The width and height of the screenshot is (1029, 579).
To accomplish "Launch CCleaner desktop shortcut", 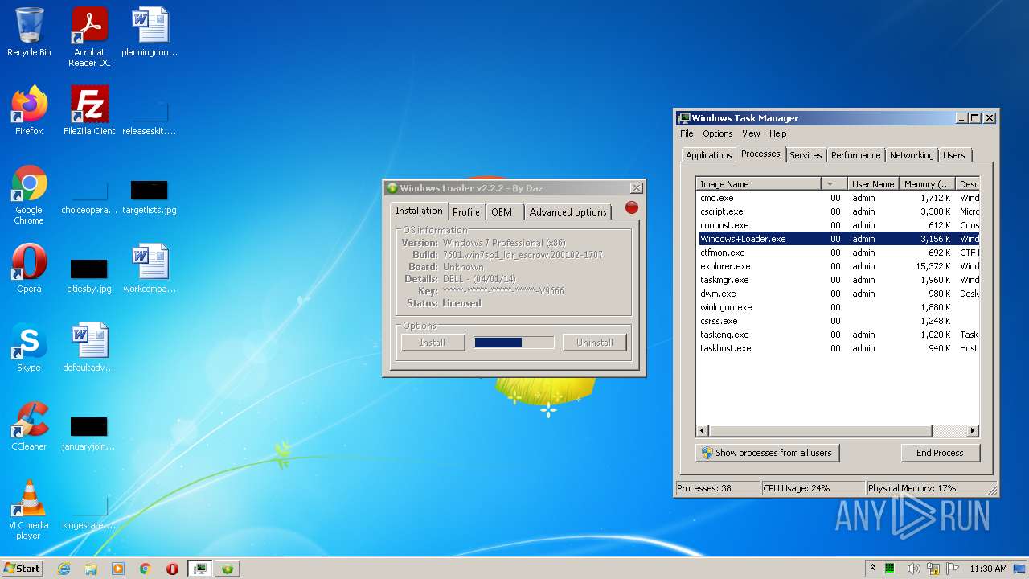I will [29, 426].
